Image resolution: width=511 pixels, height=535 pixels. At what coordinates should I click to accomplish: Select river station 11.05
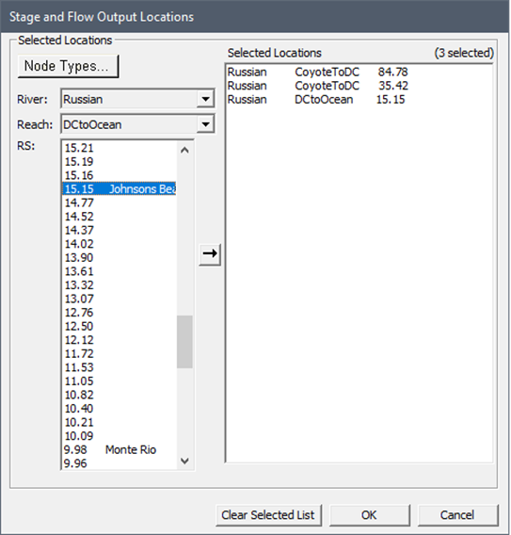[x=120, y=381]
